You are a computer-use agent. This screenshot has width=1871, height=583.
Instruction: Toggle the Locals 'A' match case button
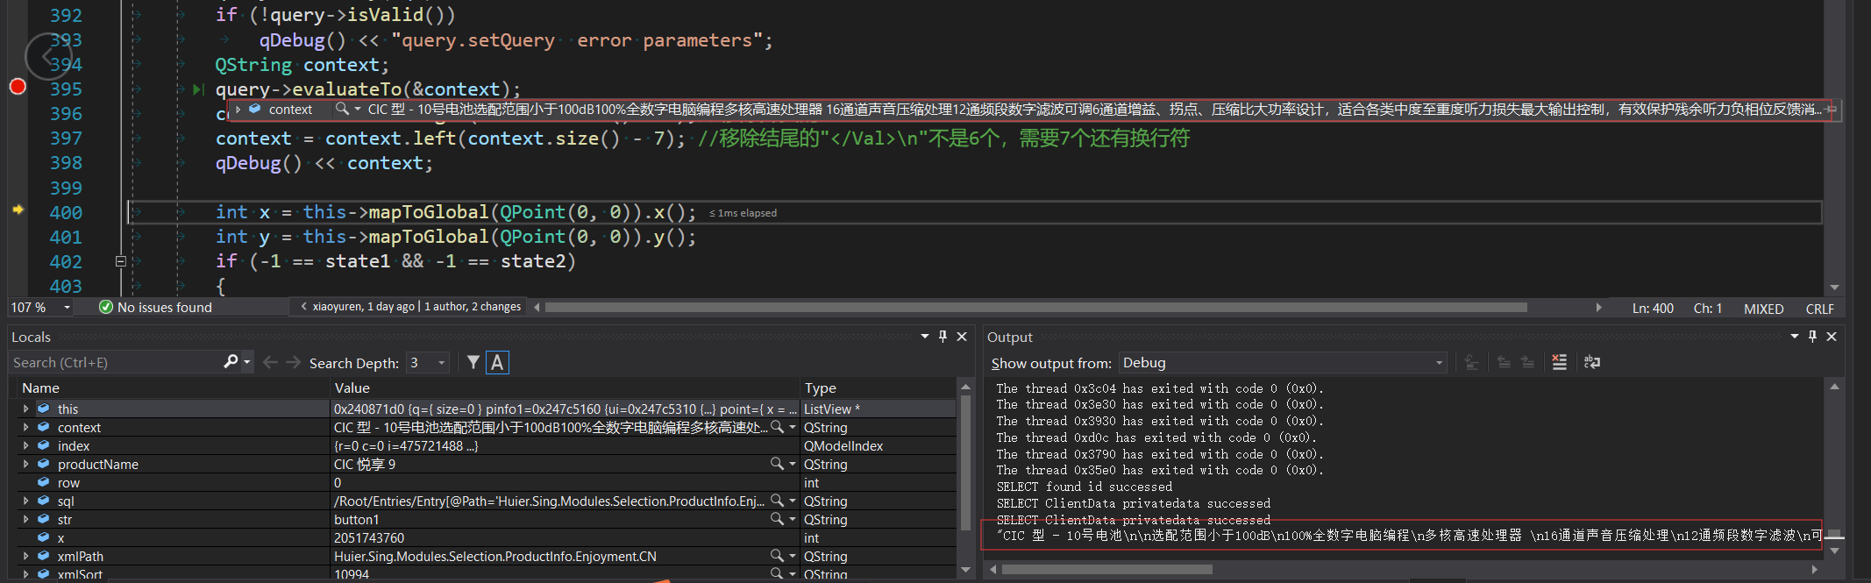pos(497,362)
